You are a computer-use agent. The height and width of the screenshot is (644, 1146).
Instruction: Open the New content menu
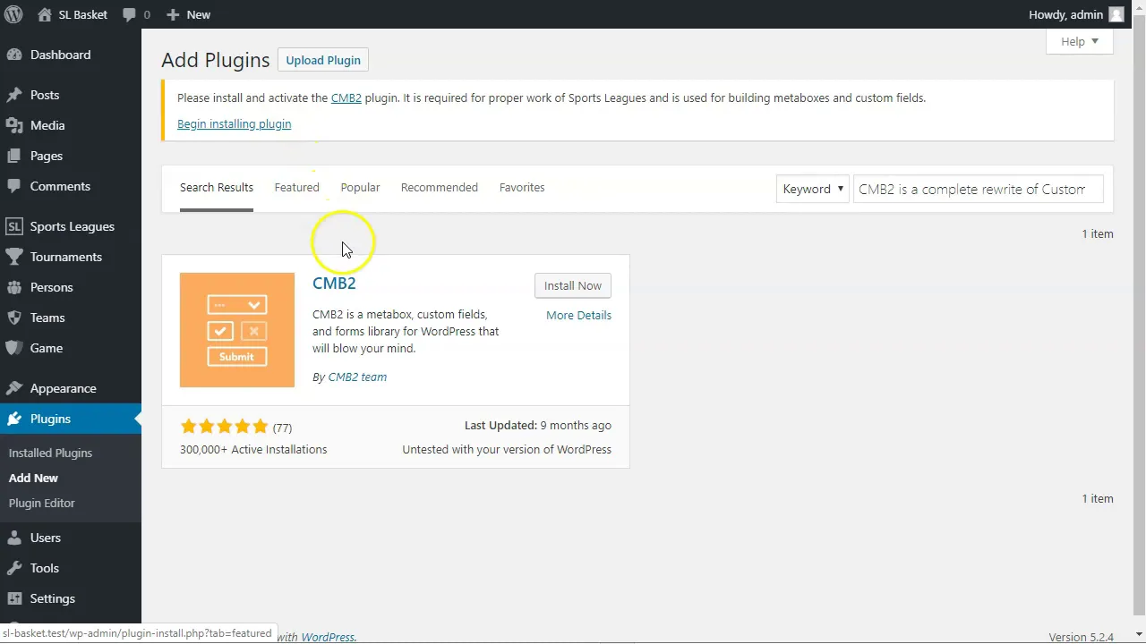(x=188, y=14)
